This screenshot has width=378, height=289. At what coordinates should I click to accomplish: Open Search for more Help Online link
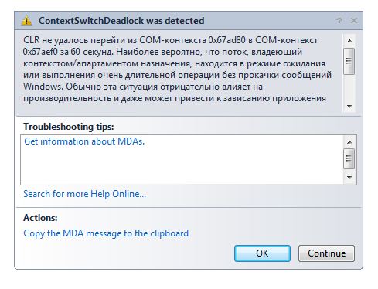(x=84, y=194)
